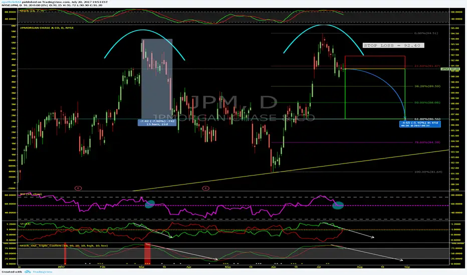Click the Jul label on time axis
Image resolution: width=467 pixels, height=275 pixels.
pos(318,267)
